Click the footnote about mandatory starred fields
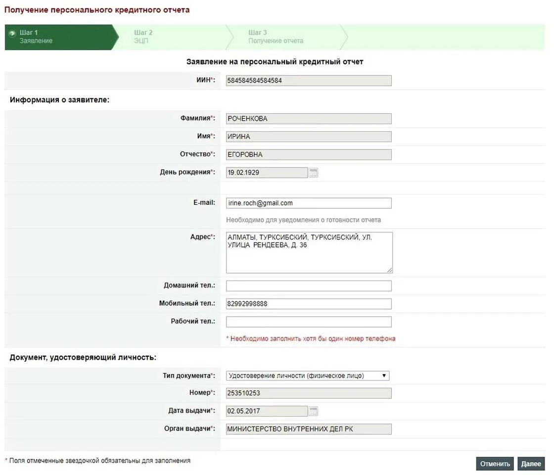 point(97,461)
